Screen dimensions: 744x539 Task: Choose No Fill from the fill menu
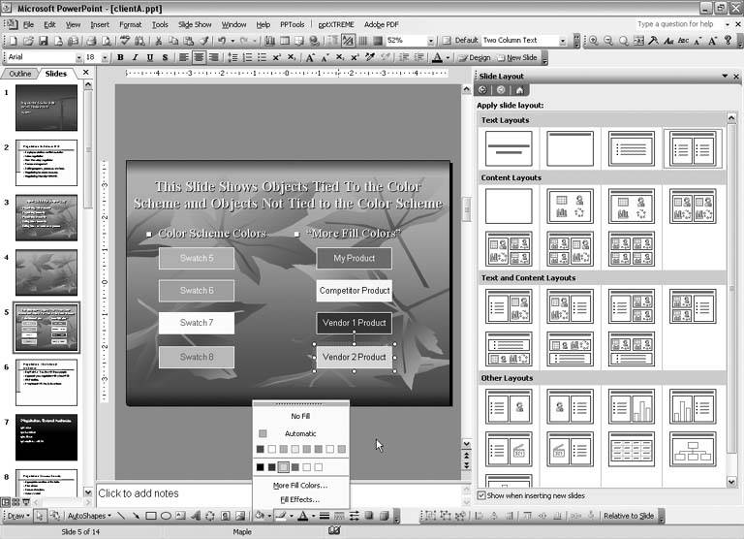coord(300,416)
